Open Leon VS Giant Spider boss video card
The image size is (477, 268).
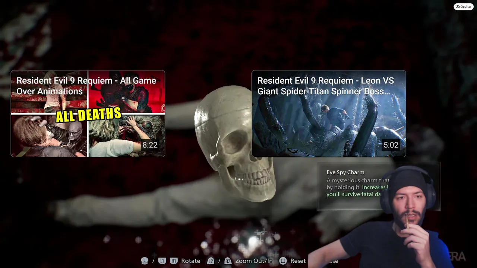[x=329, y=114]
